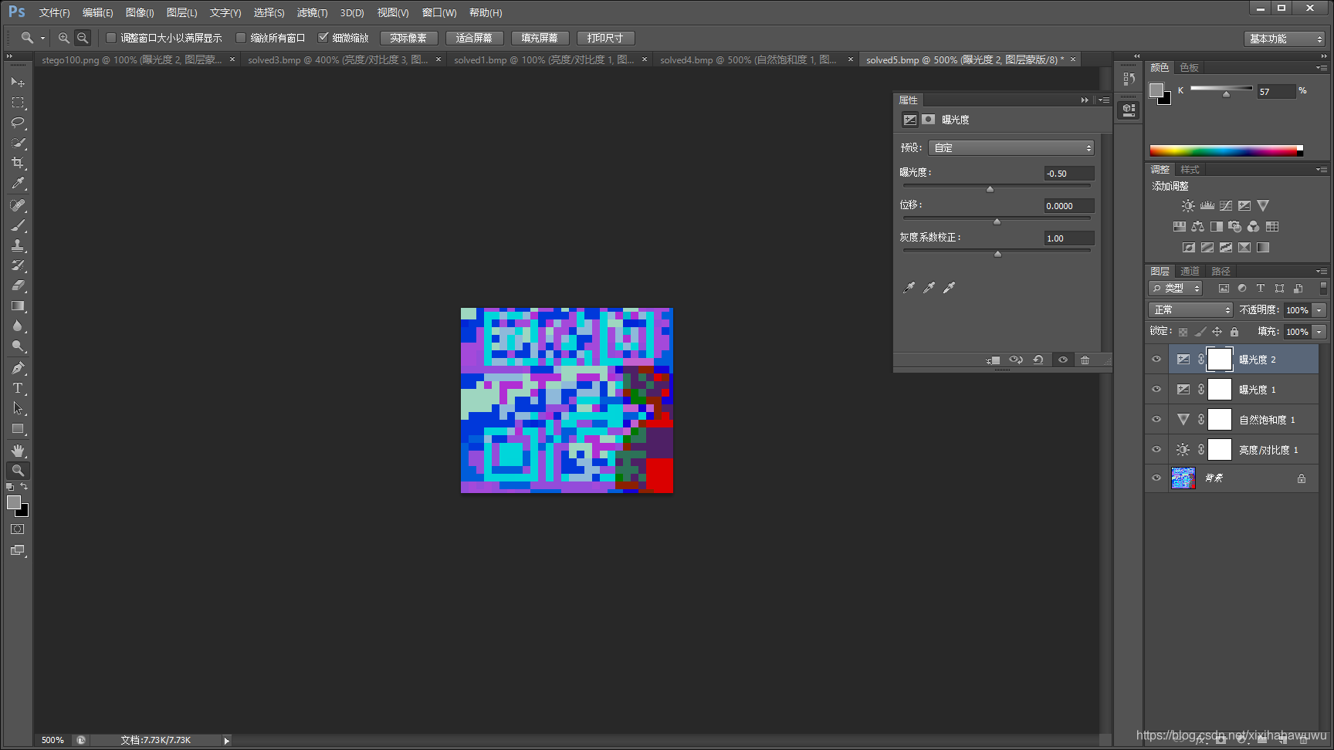Hide the 曝光度 1 layer
Viewport: 1334px width, 750px height.
[x=1156, y=390]
